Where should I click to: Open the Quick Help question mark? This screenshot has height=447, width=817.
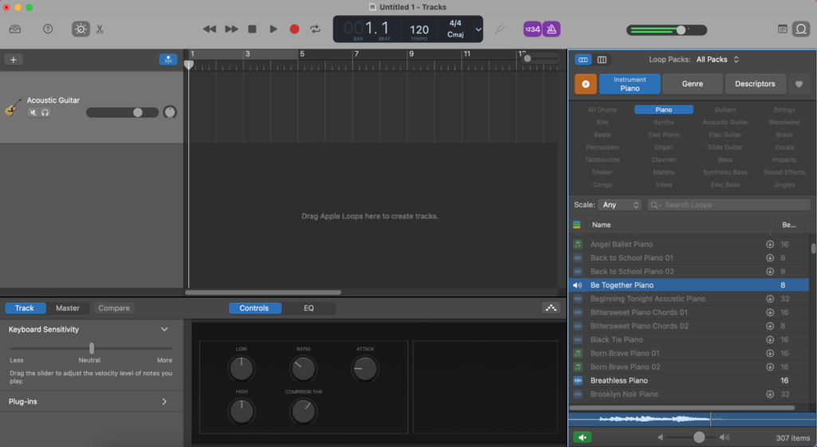pos(48,29)
